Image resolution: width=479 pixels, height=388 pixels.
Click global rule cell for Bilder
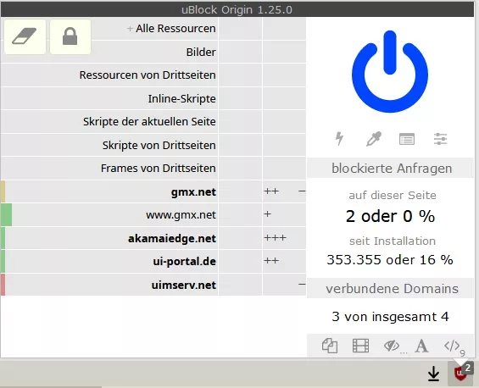241,52
